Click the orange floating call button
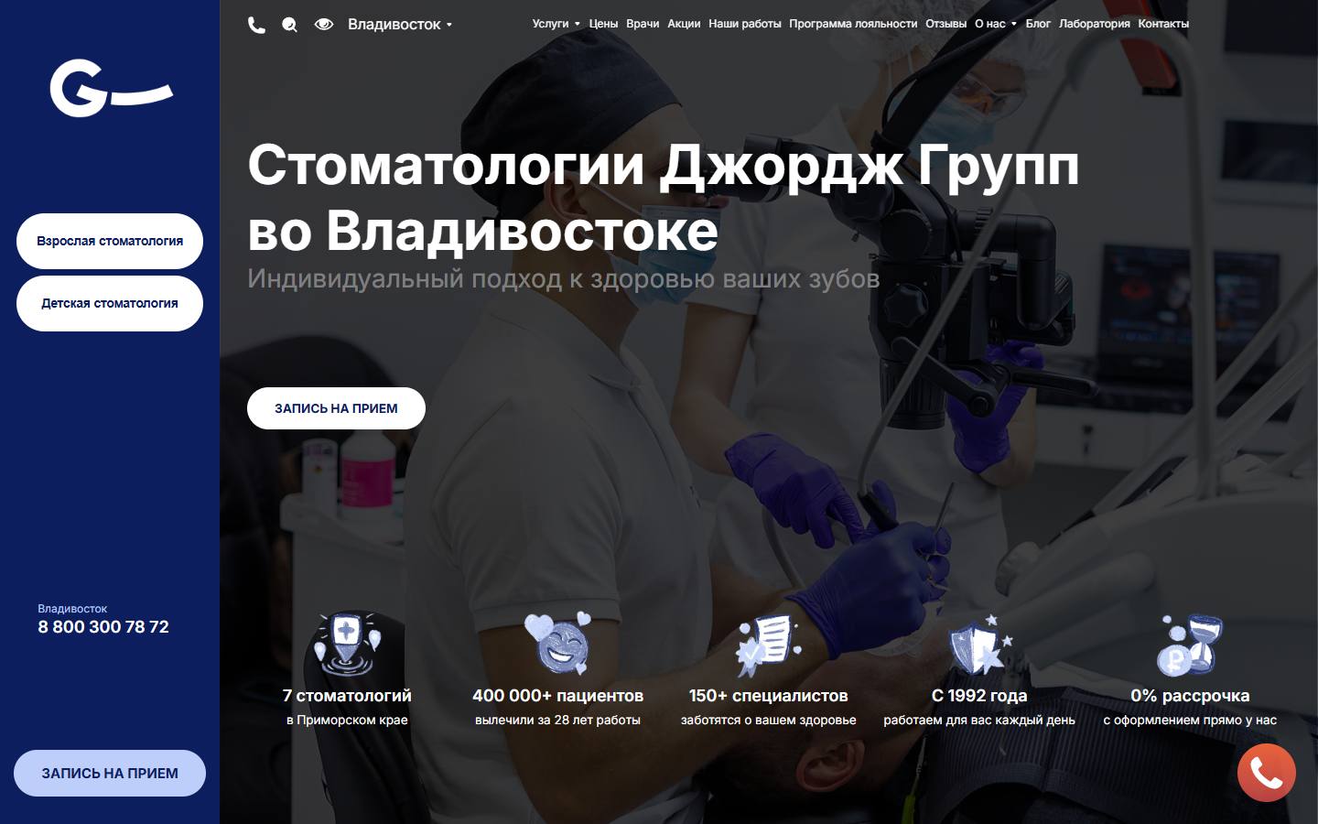 pos(1267,773)
